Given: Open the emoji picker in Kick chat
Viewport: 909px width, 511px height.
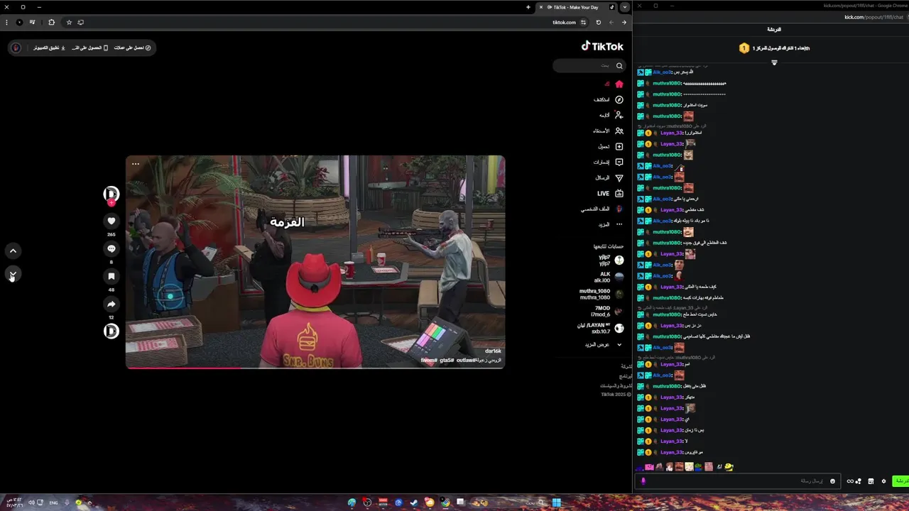Looking at the screenshot, I should 833,480.
